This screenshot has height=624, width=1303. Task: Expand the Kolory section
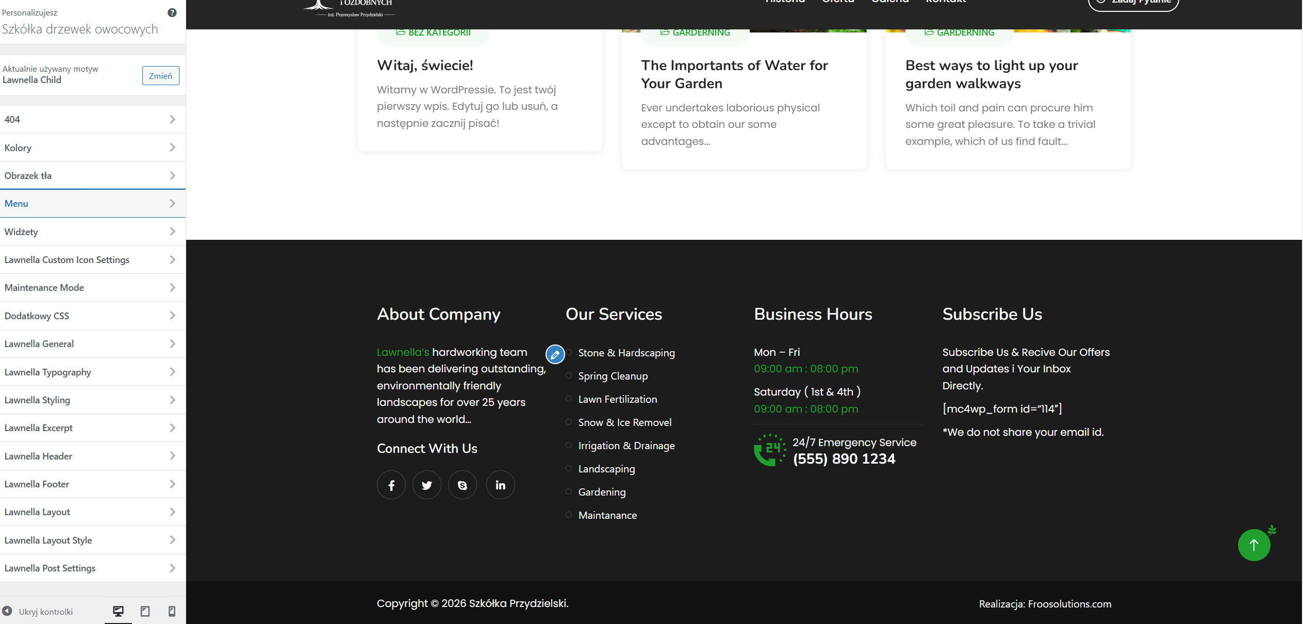click(93, 147)
